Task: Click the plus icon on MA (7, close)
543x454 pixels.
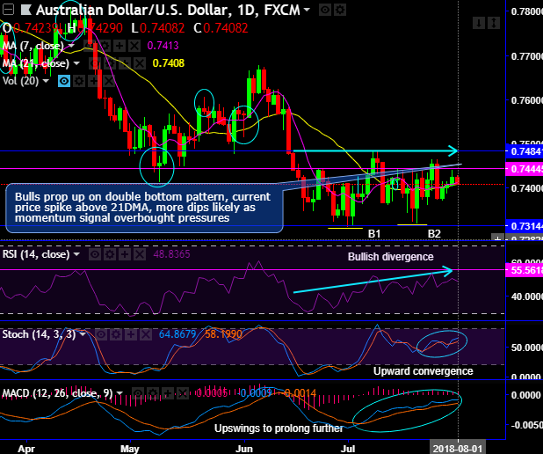Action: [x=119, y=46]
